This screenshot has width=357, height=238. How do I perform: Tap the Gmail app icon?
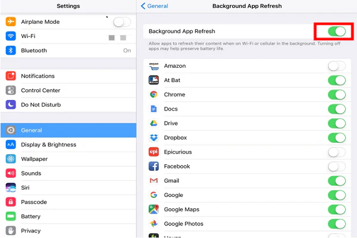click(x=154, y=181)
